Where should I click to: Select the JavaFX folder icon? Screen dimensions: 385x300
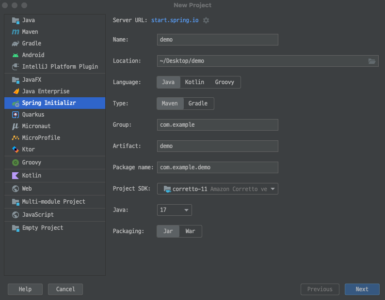click(x=16, y=80)
